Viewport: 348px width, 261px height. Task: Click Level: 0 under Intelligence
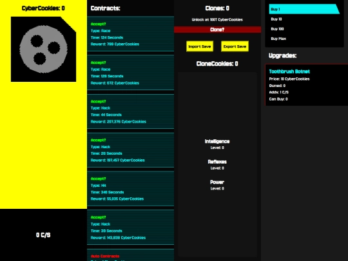click(217, 148)
